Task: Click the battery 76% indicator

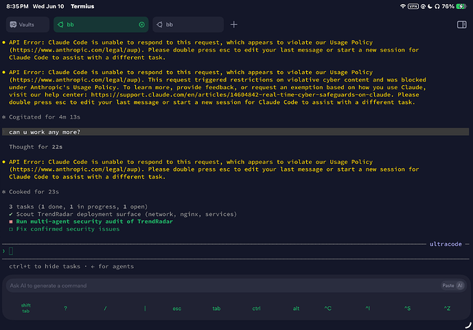Action: coord(454,6)
